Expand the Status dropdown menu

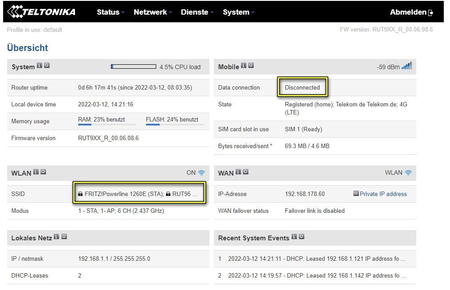click(x=110, y=12)
